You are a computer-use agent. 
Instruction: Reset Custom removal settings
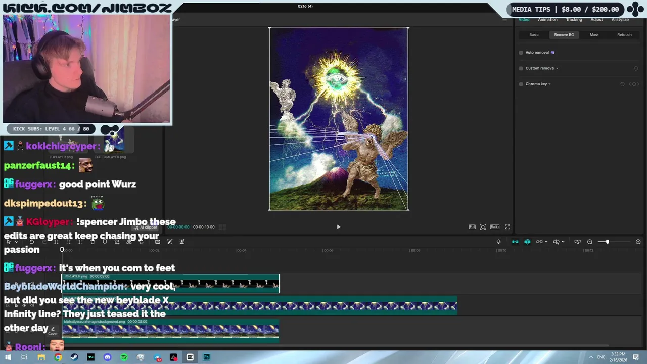(636, 68)
